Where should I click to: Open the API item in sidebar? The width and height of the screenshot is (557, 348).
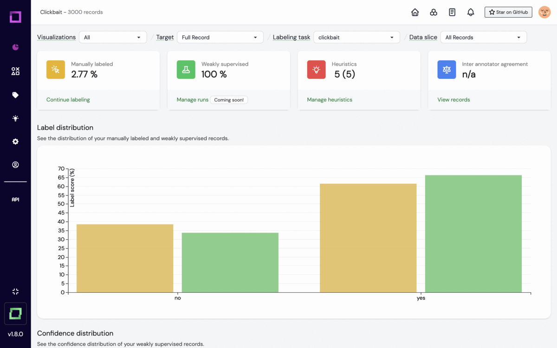[15, 200]
